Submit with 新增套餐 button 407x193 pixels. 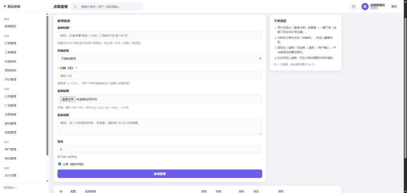click(x=160, y=174)
